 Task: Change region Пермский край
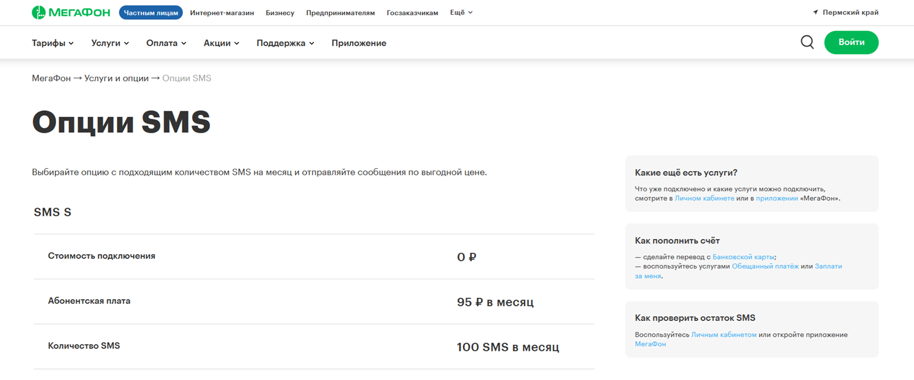point(851,12)
